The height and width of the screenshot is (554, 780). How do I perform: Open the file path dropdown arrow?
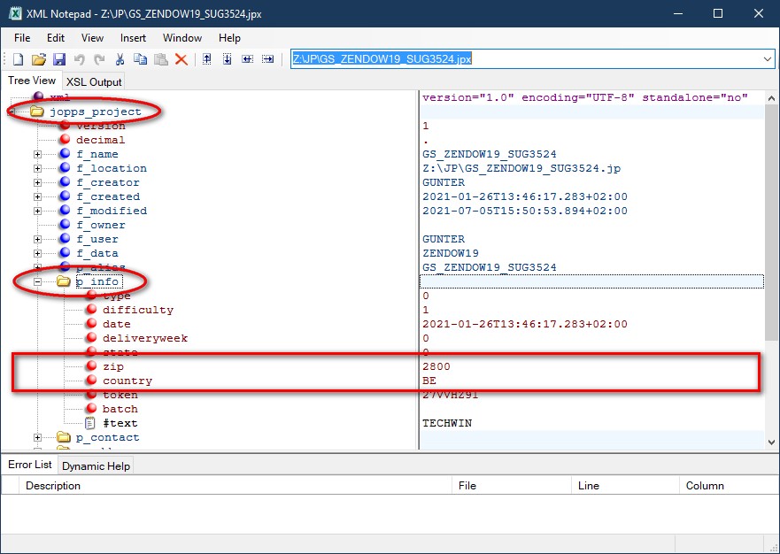[x=767, y=59]
